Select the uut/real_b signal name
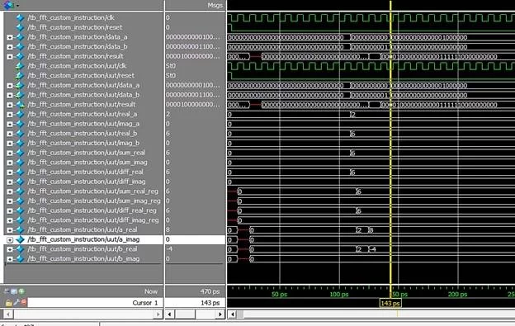Screen dimensions: 515x326 82,134
